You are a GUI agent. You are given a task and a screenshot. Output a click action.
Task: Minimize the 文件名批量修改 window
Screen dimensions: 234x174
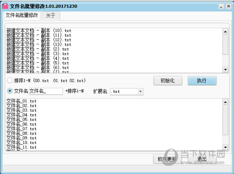221,6
